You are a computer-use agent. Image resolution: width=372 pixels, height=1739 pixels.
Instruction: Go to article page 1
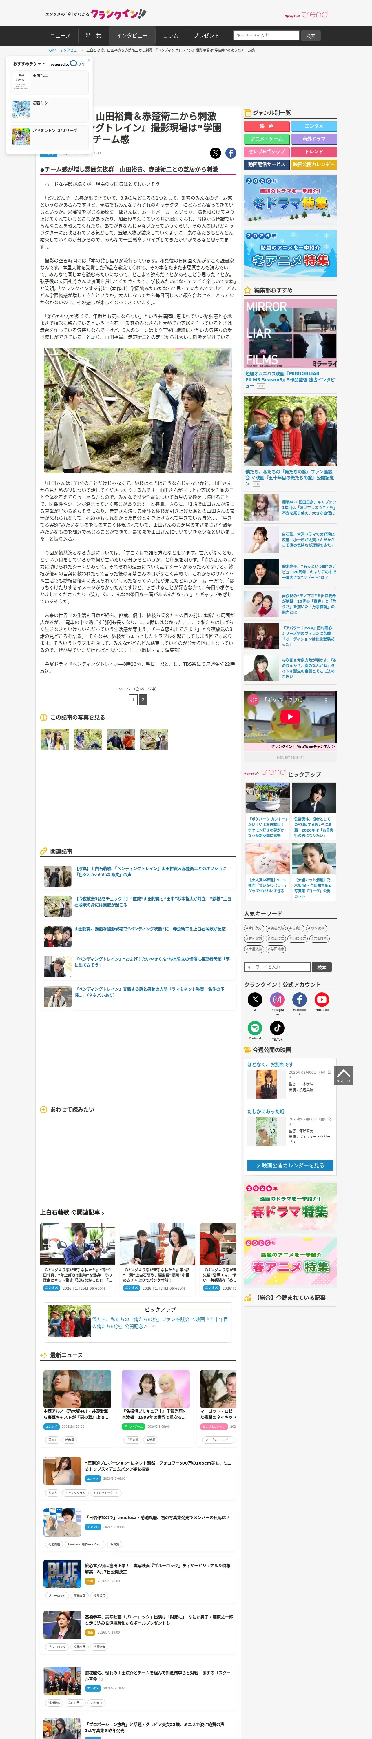point(134,699)
